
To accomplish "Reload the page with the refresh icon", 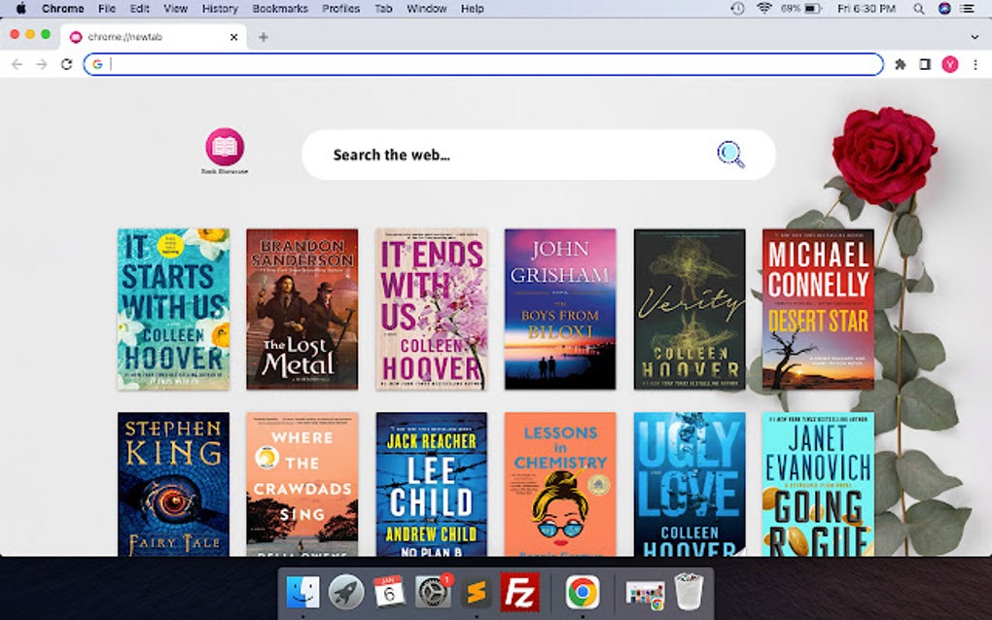I will tap(64, 64).
